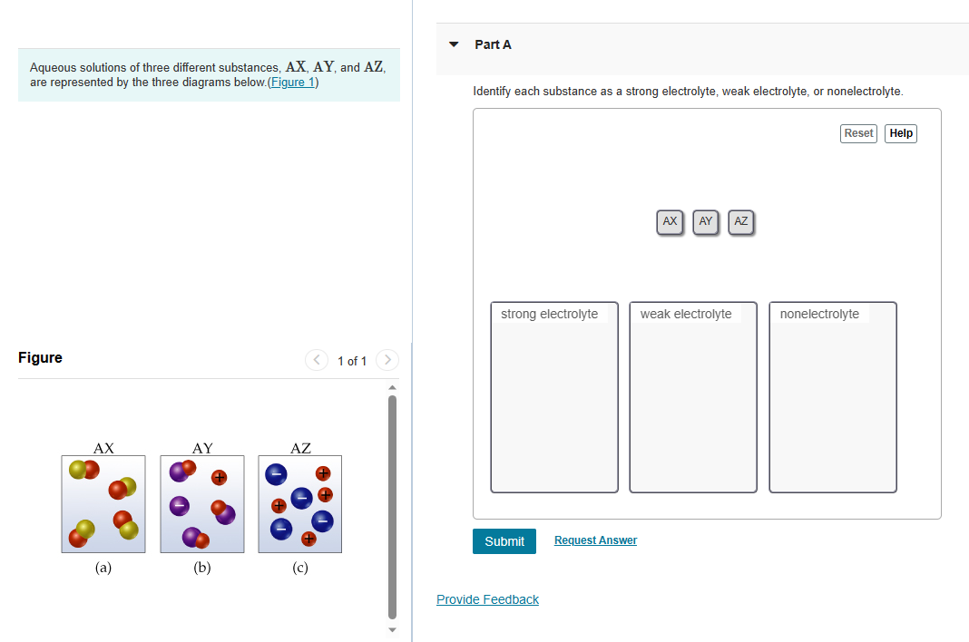Screen dimensions: 969x642
Task: Select the AX solution diagram
Action: click(x=103, y=503)
